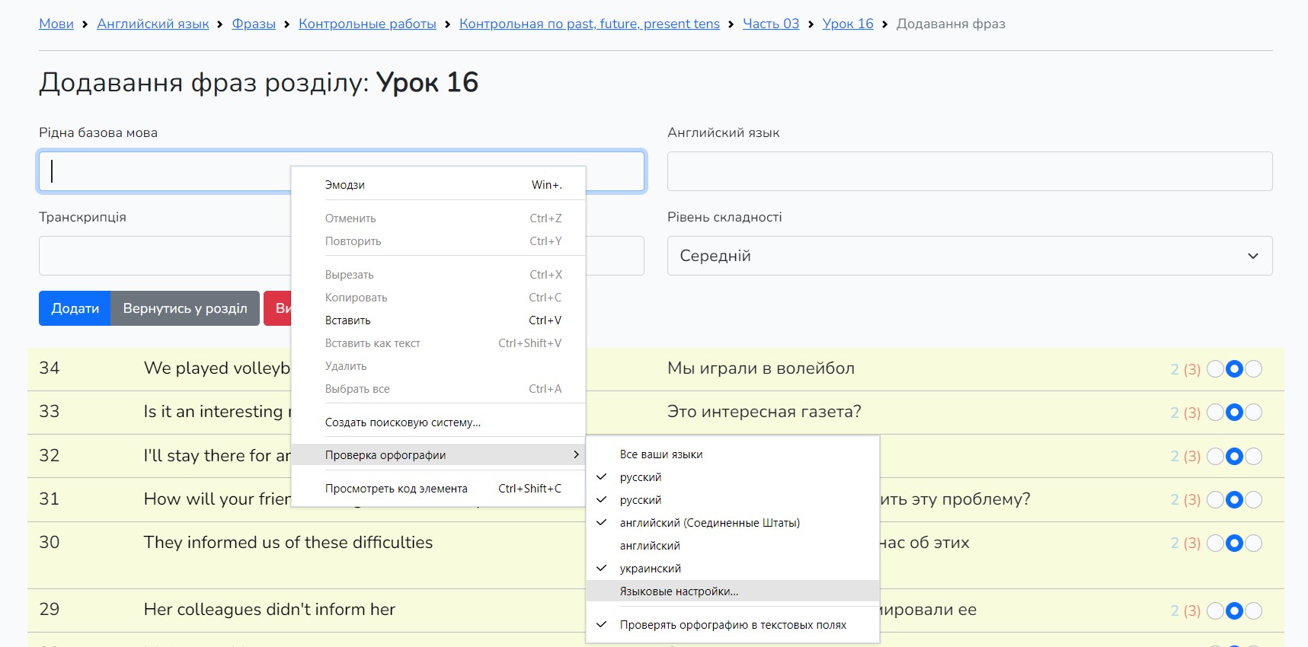Image resolution: width=1308 pixels, height=647 pixels.
Task: Open the Рівень складності dropdown
Action: (969, 256)
